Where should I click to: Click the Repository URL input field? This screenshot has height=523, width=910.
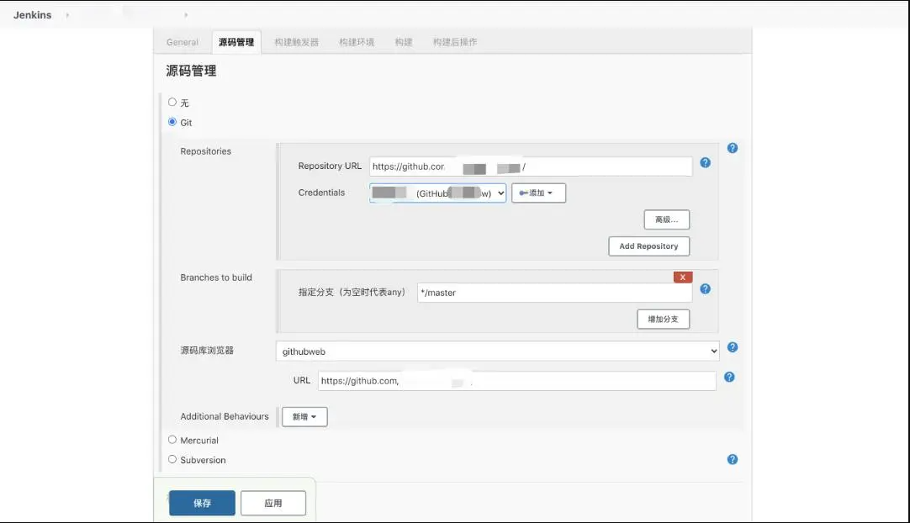click(x=530, y=166)
